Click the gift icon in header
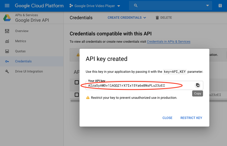This screenshot has width=227, height=146. (x=220, y=6)
